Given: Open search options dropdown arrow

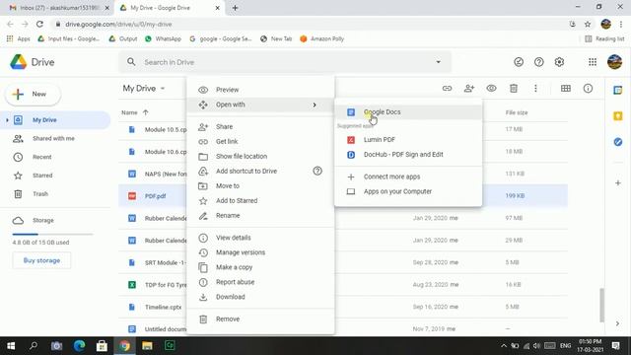Looking at the screenshot, I should point(438,62).
